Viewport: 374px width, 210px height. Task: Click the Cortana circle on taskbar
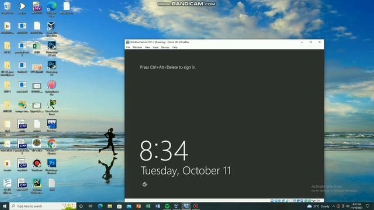coord(81,206)
